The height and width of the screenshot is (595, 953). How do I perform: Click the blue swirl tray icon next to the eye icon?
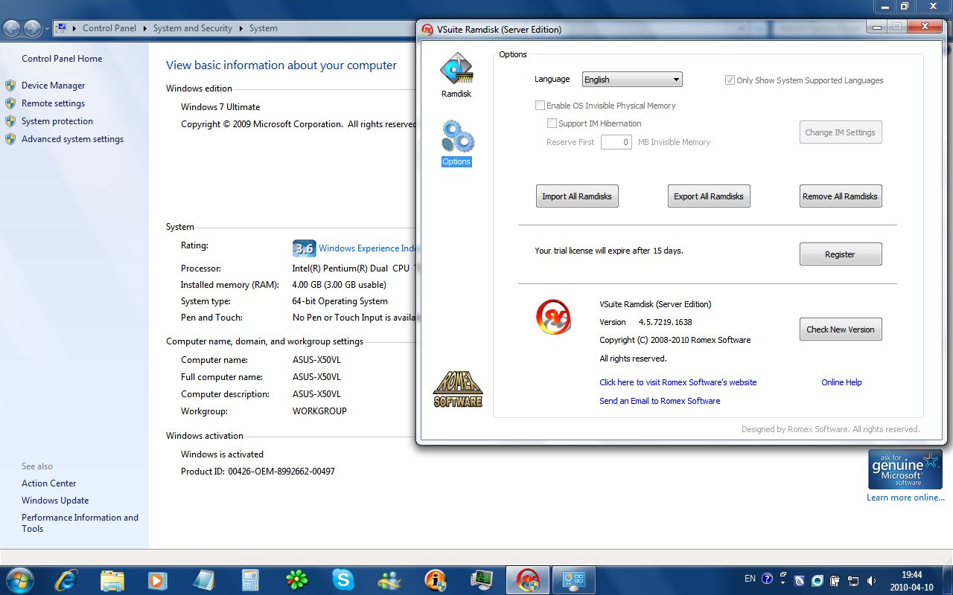click(x=800, y=581)
